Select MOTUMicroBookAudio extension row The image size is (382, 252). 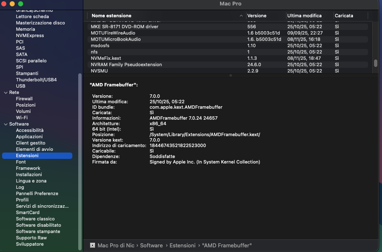point(228,39)
